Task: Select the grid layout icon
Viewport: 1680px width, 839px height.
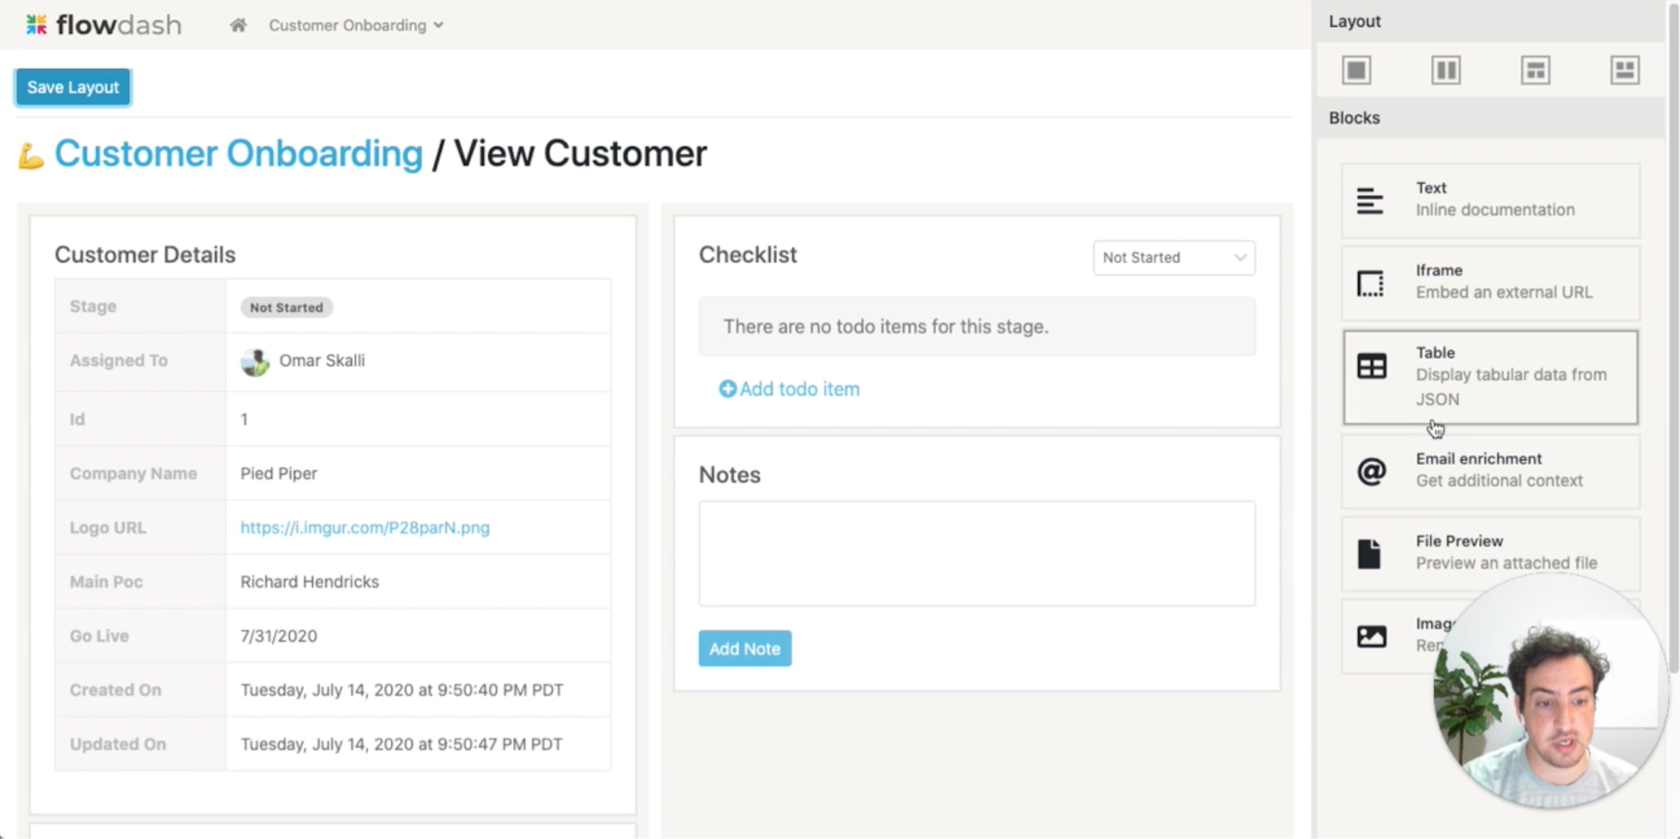Action: click(x=1624, y=70)
